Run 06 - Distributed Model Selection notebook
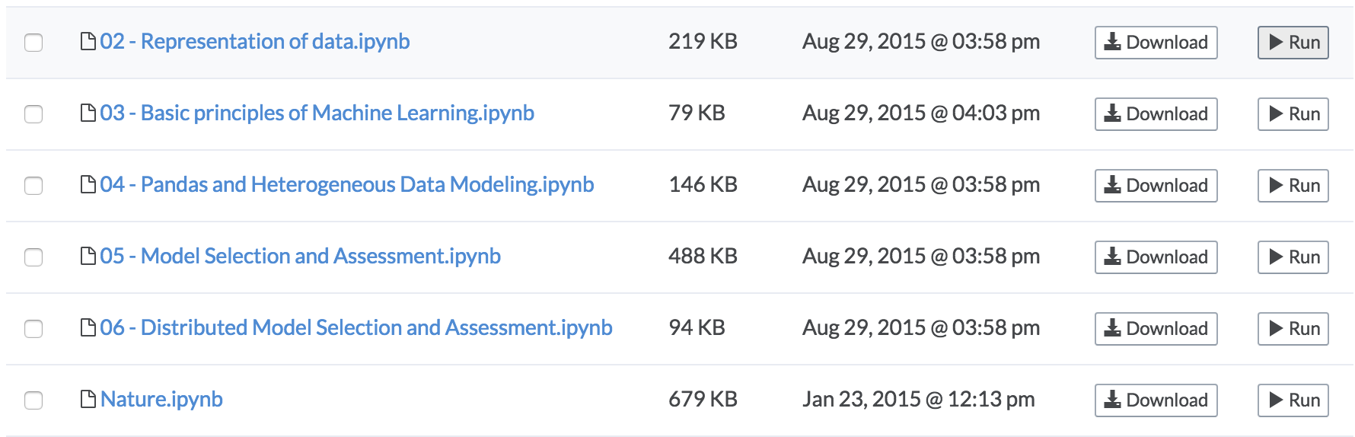This screenshot has height=437, width=1355. pyautogui.click(x=1293, y=329)
